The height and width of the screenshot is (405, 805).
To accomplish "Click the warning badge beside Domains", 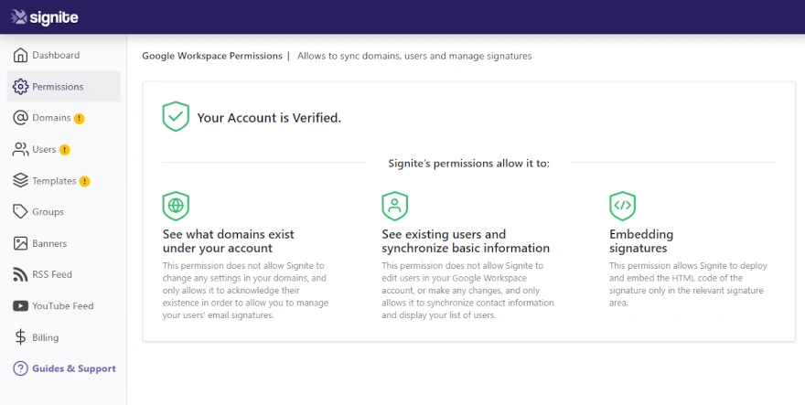I will (x=79, y=119).
